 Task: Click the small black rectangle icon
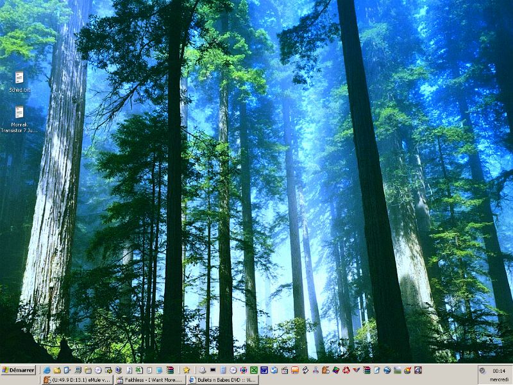point(213,370)
